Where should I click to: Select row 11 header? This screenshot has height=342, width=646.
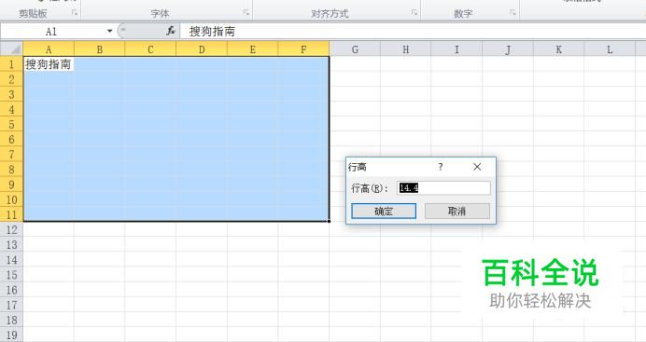coord(11,214)
